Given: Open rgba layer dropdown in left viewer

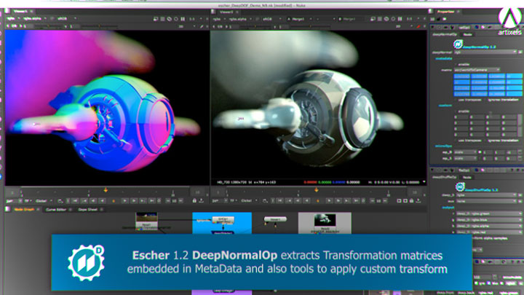Looking at the screenshot, I should pos(13,19).
